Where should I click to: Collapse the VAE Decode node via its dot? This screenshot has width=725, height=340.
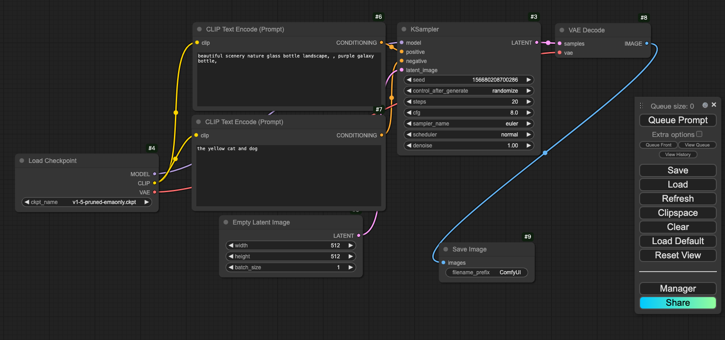pos(562,30)
